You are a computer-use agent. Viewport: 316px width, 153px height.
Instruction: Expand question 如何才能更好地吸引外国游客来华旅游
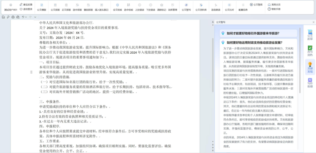(x=258, y=33)
